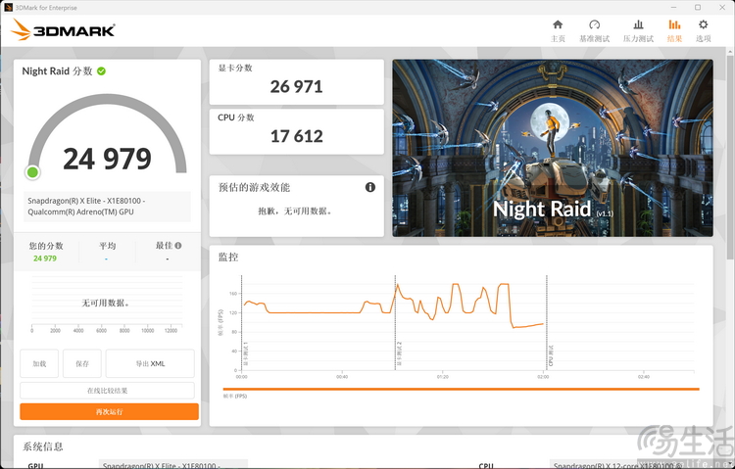The height and width of the screenshot is (469, 735).
Task: Open the 选项 options gear tab
Action: [703, 31]
